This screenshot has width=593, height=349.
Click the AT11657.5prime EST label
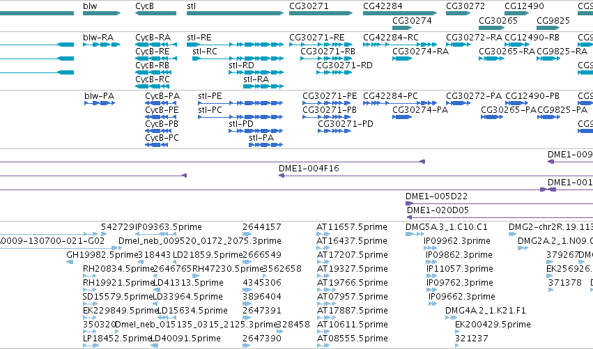[352, 227]
